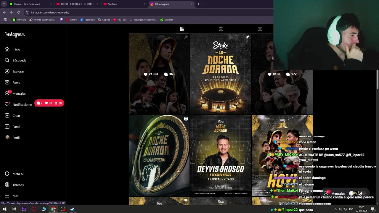Viewport: 379px width, 213px height.
Task: Open the apps grid in bookmarks bar
Action: (5, 20)
